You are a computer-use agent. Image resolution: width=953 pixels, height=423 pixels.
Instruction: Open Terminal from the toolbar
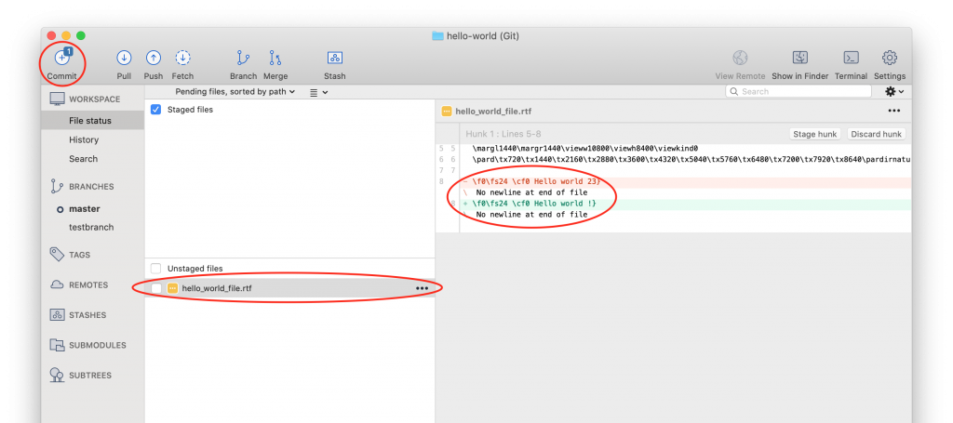click(850, 59)
